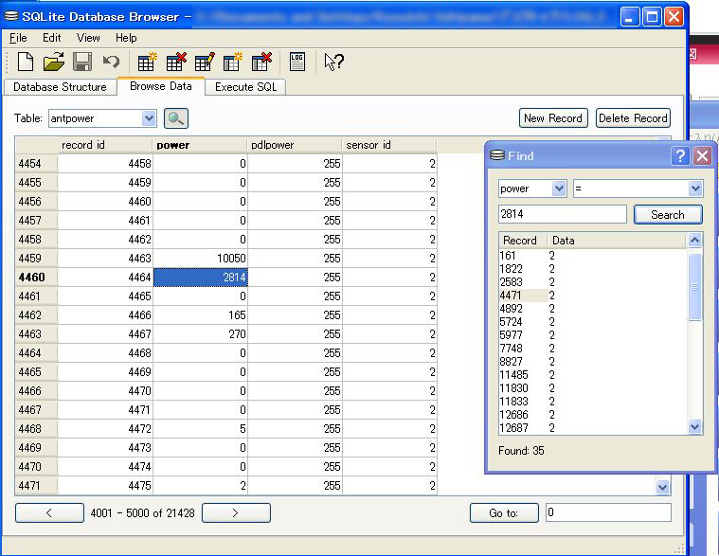Viewport: 719px width, 556px height.
Task: Select the highlighted power cell 2814
Action: click(x=201, y=278)
